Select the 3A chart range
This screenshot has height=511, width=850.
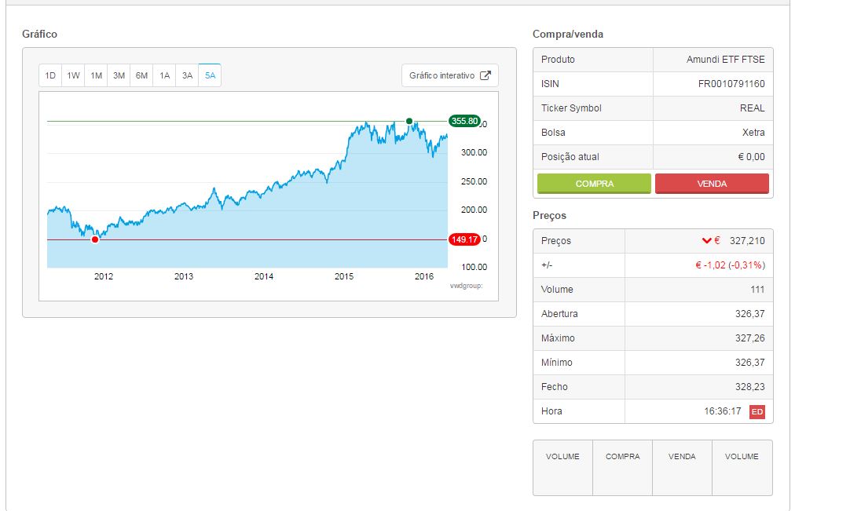point(187,76)
